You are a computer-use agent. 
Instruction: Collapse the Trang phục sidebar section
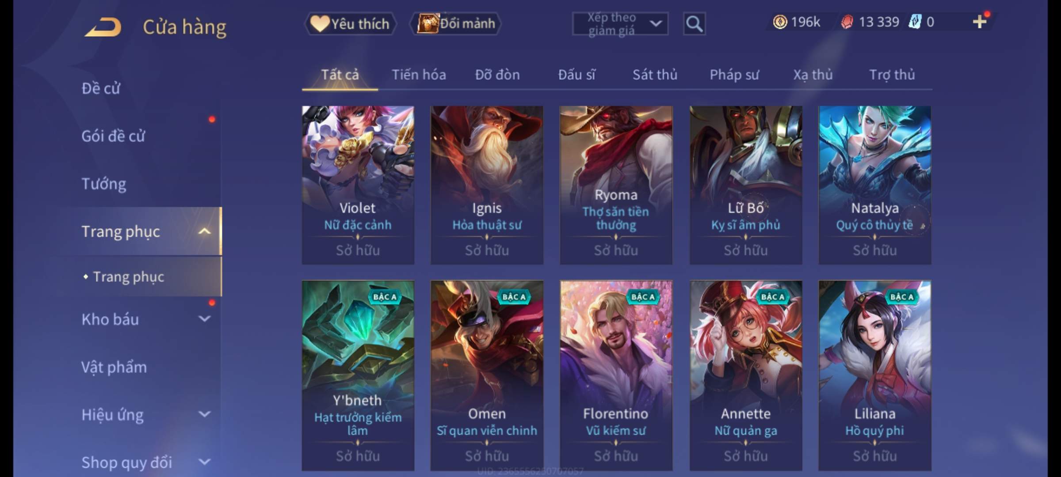(204, 231)
